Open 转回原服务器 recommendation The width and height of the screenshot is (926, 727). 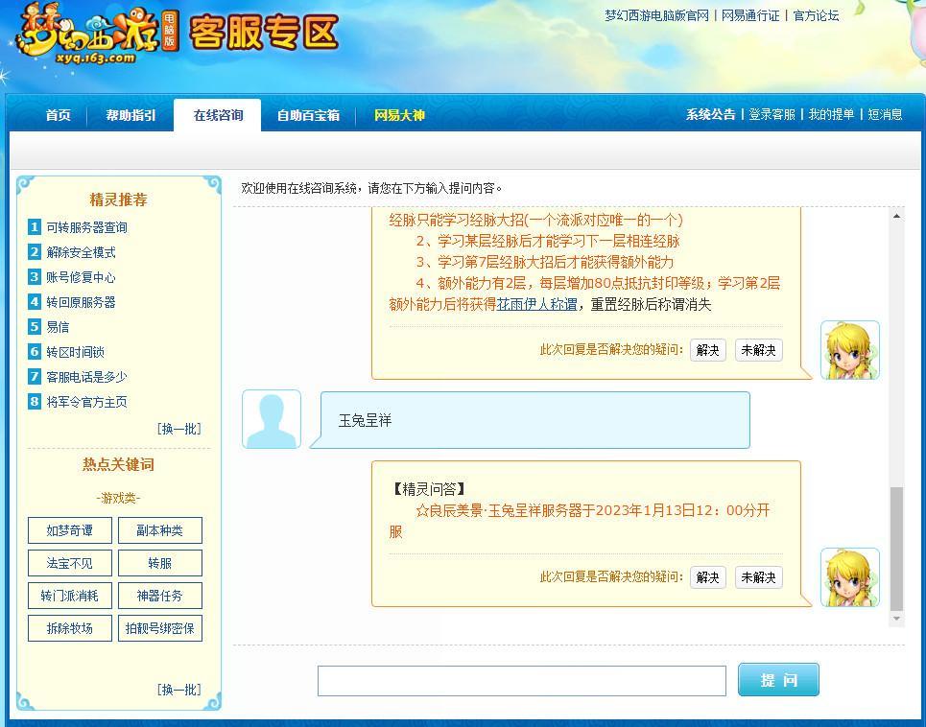pos(81,302)
